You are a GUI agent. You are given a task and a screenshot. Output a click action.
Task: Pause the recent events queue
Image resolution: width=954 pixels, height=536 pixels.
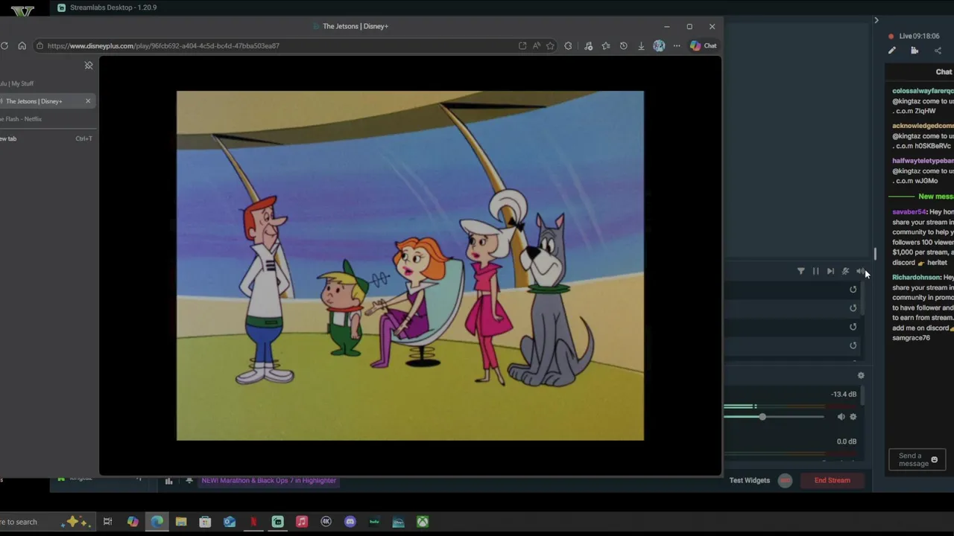[x=816, y=272]
